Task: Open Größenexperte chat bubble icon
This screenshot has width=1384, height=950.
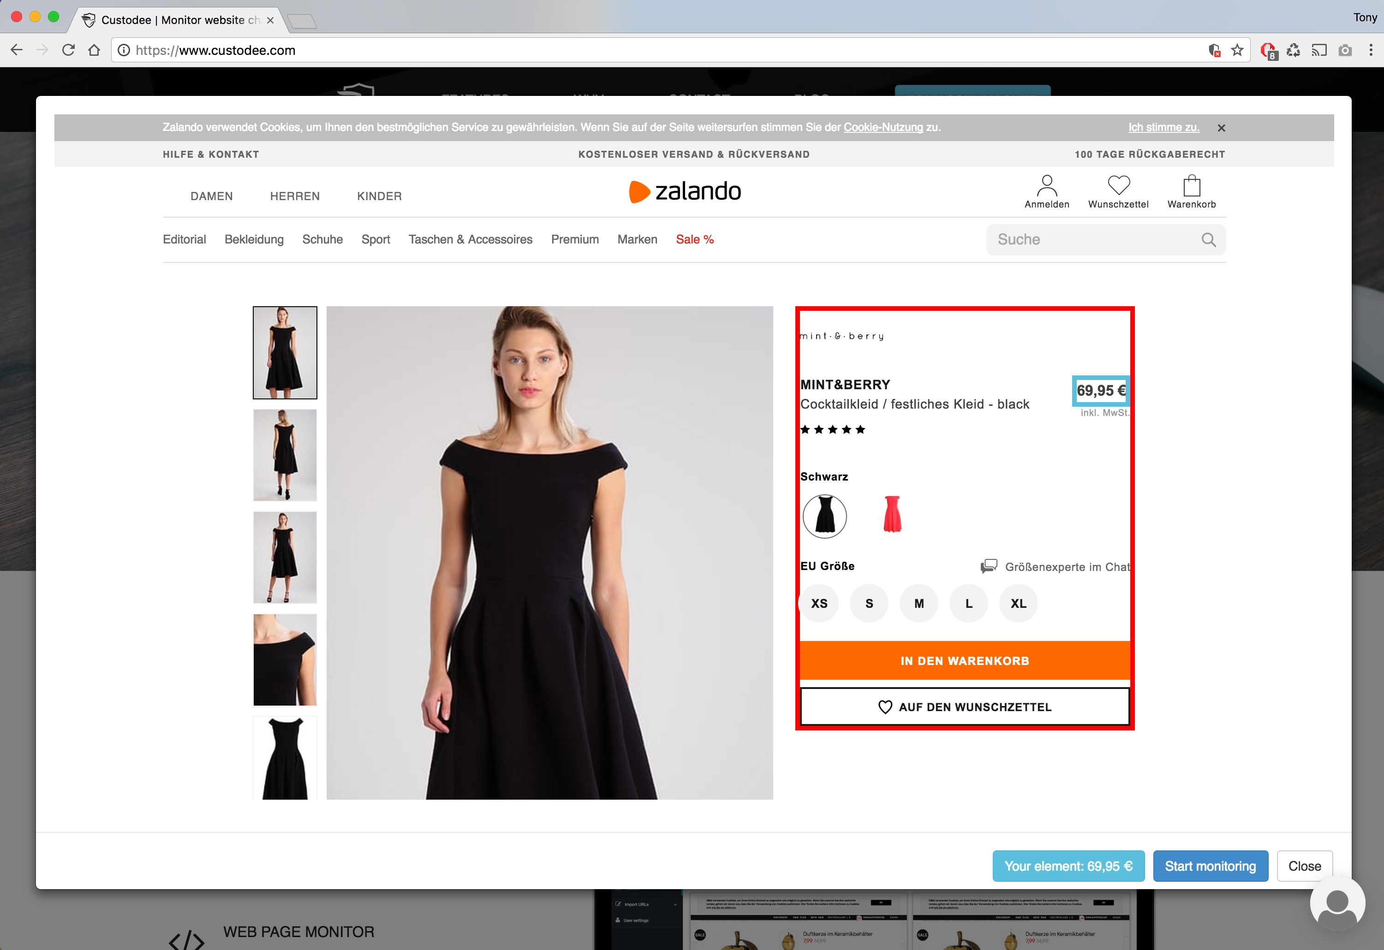Action: tap(990, 566)
